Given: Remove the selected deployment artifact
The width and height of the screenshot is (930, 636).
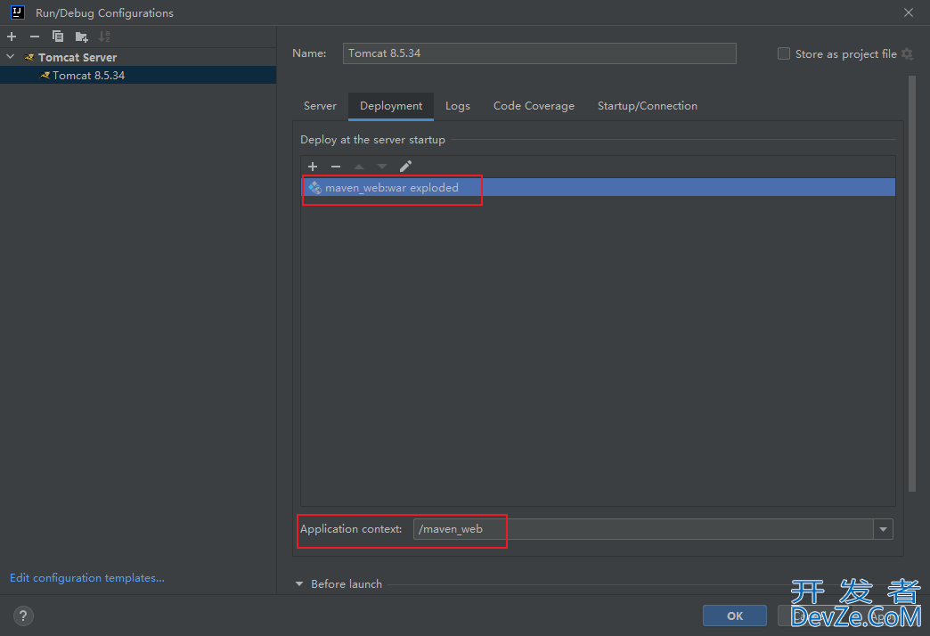Looking at the screenshot, I should (336, 167).
